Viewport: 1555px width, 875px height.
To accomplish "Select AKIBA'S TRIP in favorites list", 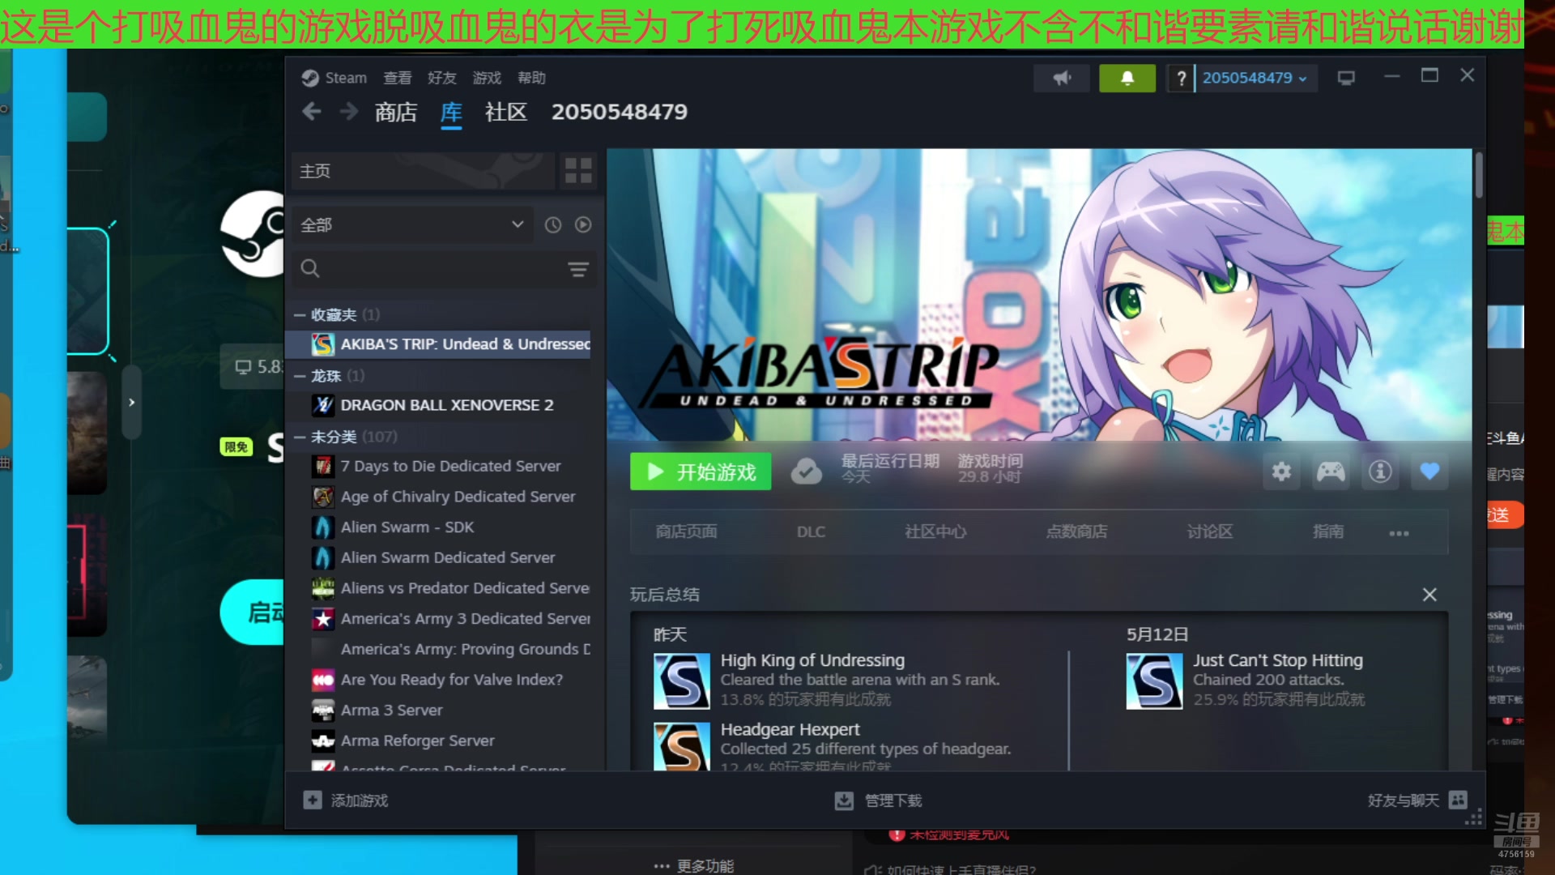I will point(438,344).
